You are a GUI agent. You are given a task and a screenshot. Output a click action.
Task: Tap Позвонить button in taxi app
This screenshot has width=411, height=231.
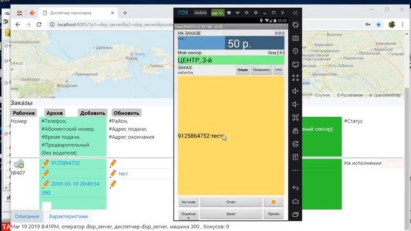(x=261, y=70)
